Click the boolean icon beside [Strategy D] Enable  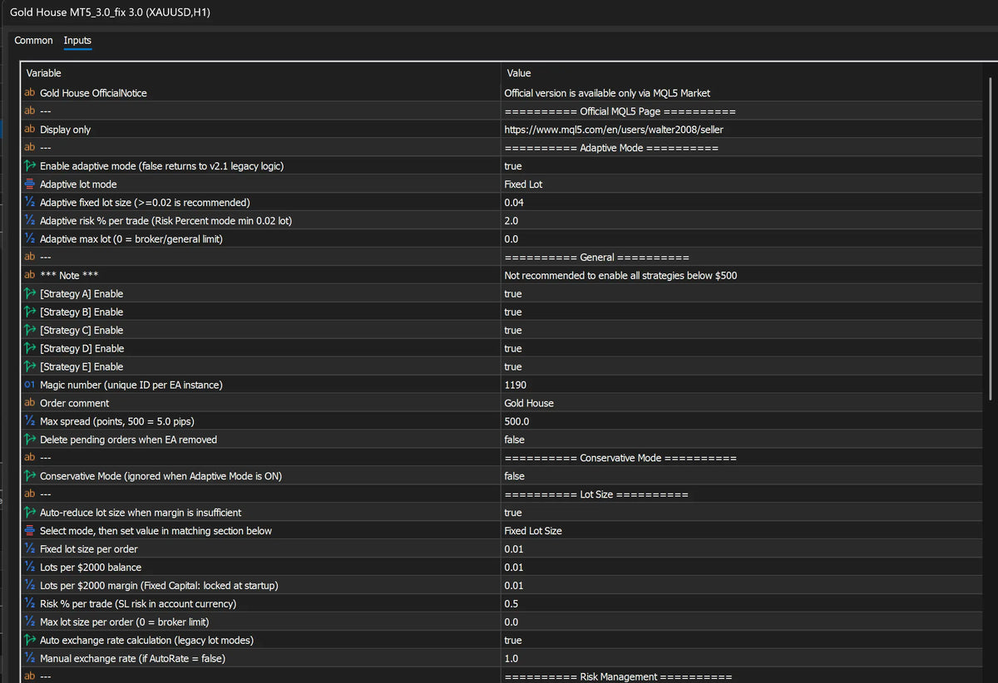[x=30, y=349]
